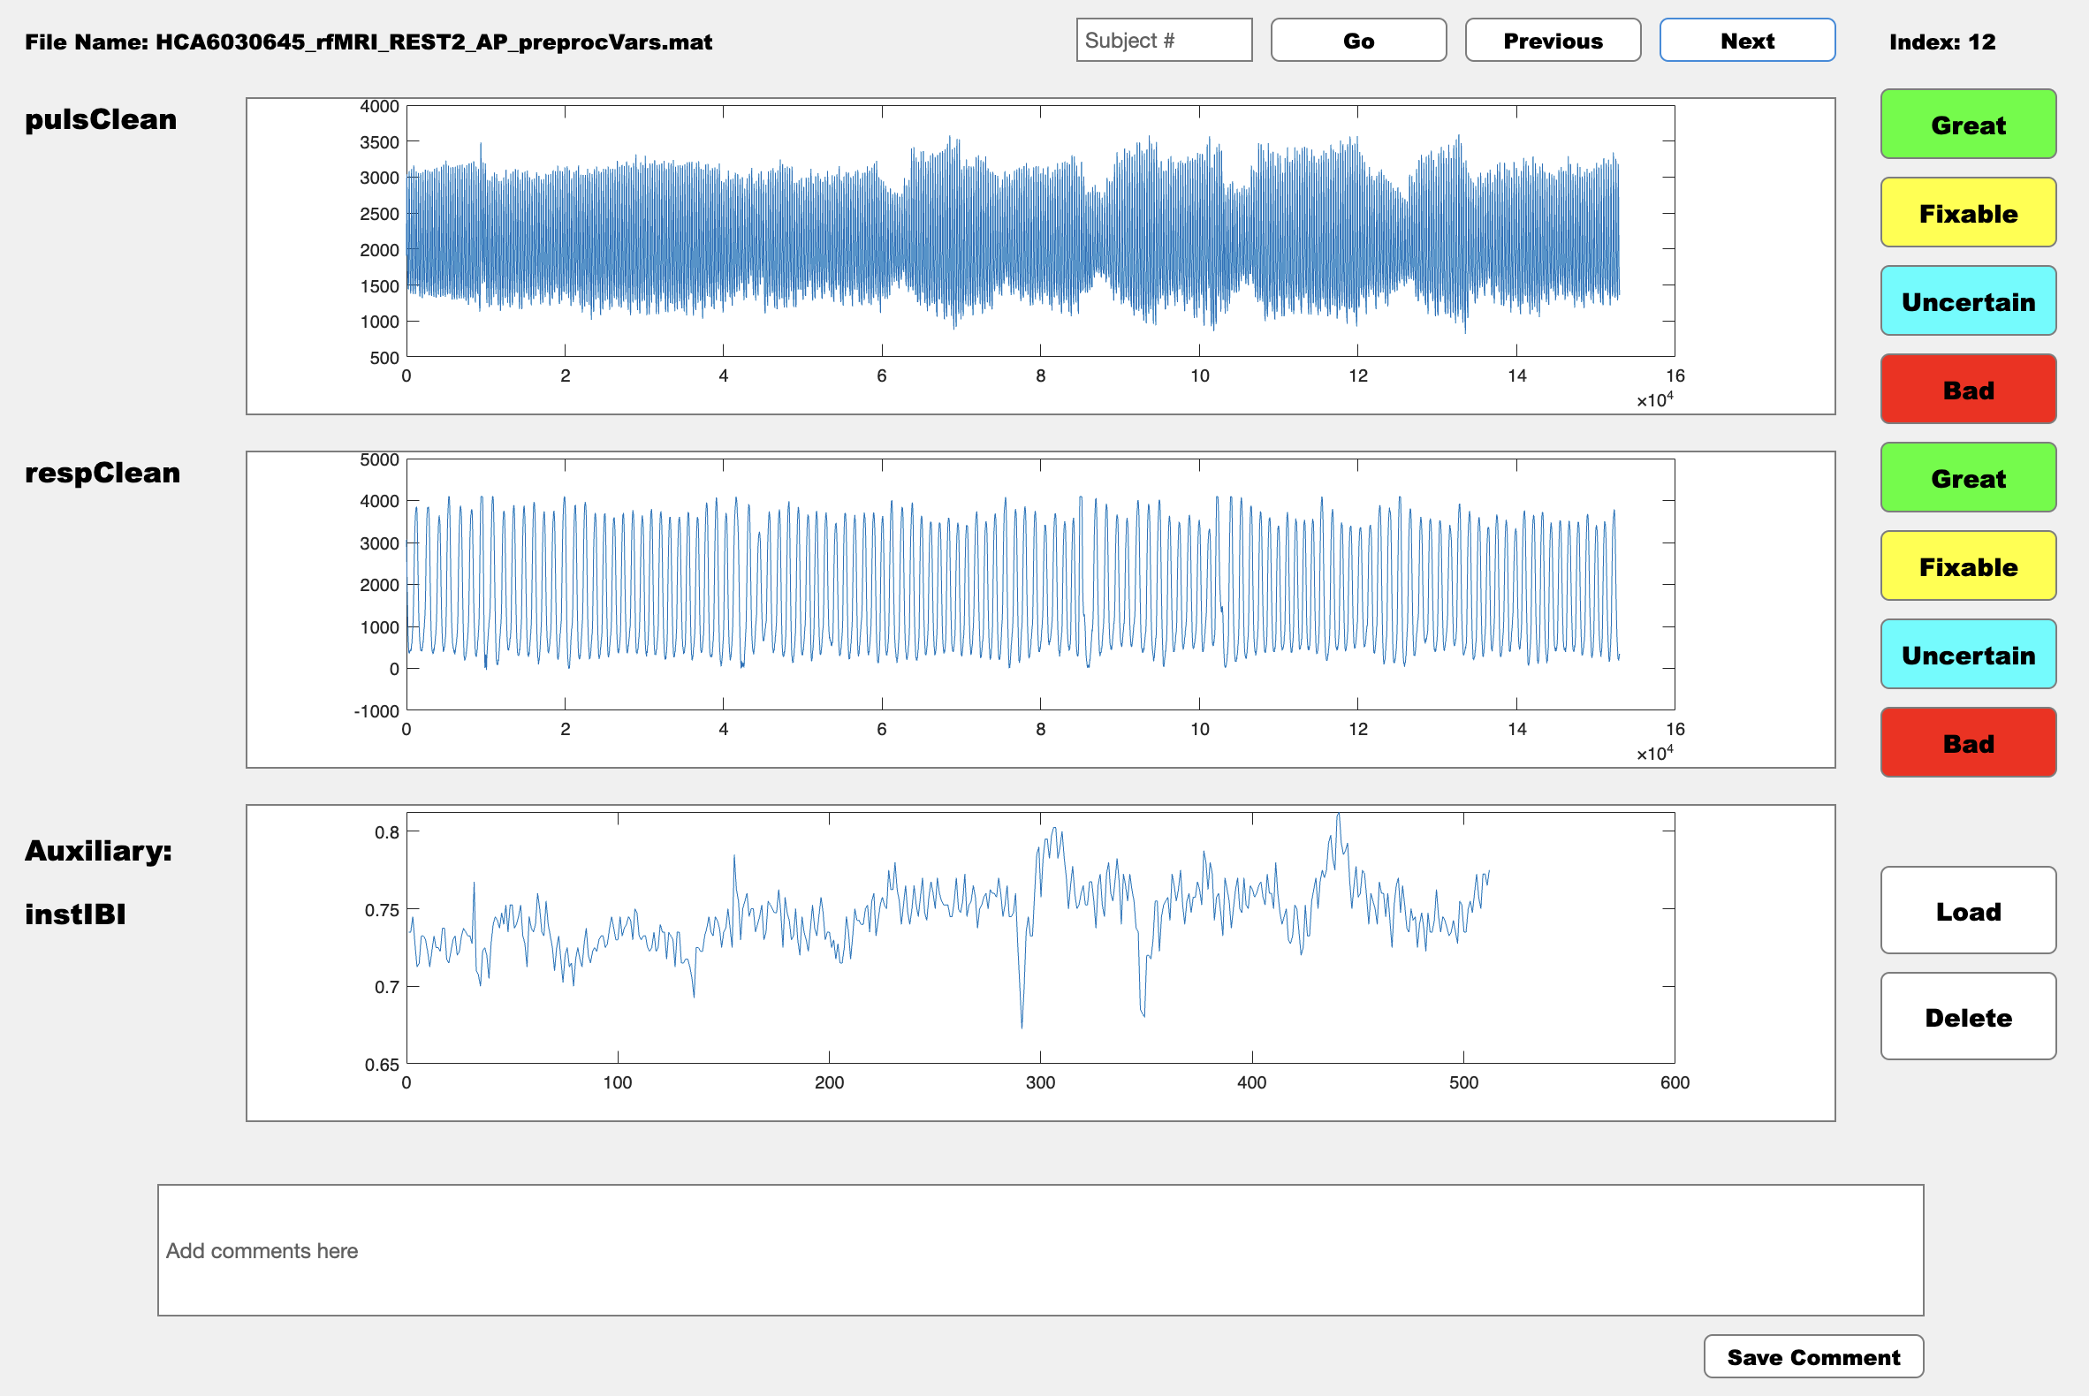
Task: Click the instIBI label
Action: coord(75,914)
